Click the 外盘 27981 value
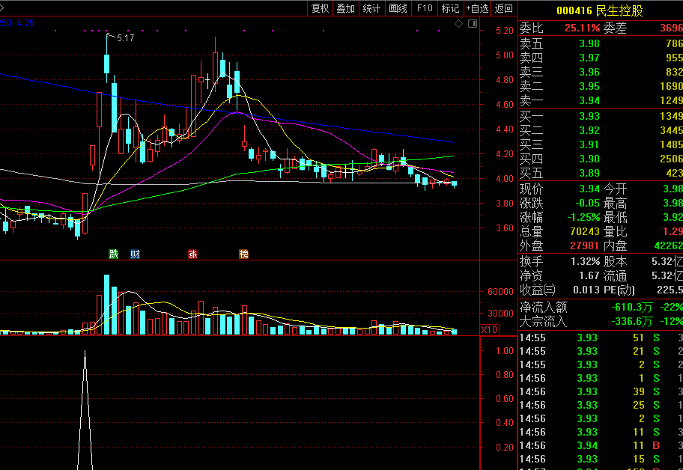The image size is (683, 470). click(x=585, y=246)
